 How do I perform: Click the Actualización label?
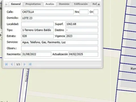click(60, 54)
